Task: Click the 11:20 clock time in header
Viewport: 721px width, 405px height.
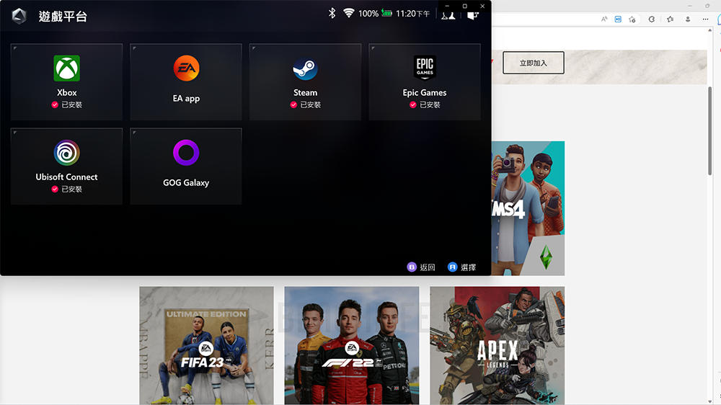Action: (412, 13)
